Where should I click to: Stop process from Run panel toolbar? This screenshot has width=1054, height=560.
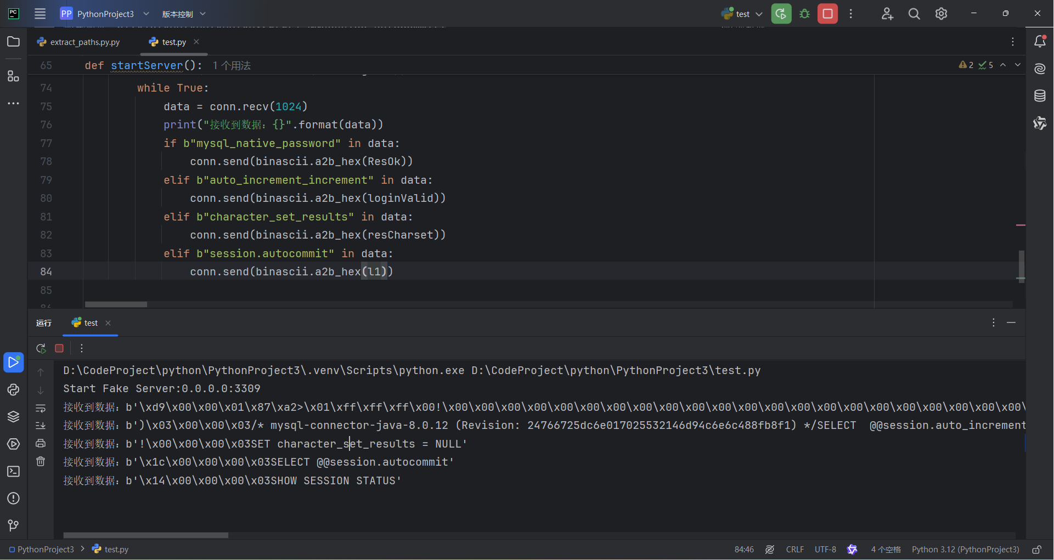coord(59,348)
